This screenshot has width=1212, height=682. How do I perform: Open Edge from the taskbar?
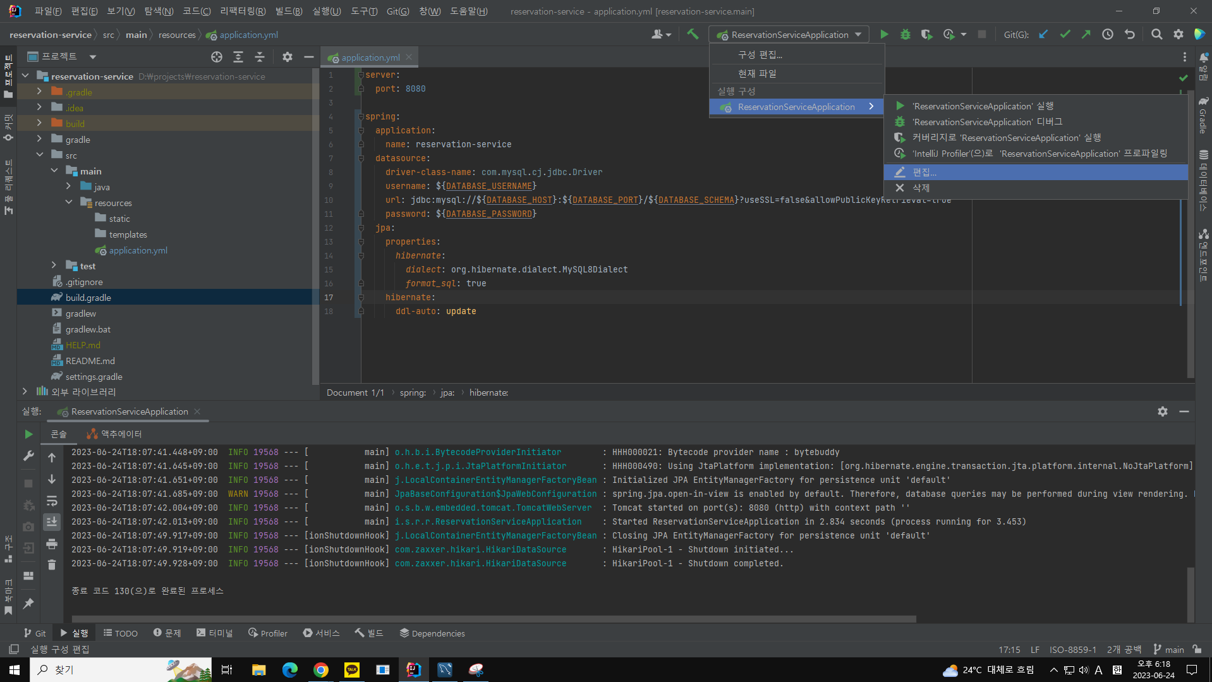[290, 669]
